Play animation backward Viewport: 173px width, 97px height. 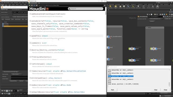5,91
